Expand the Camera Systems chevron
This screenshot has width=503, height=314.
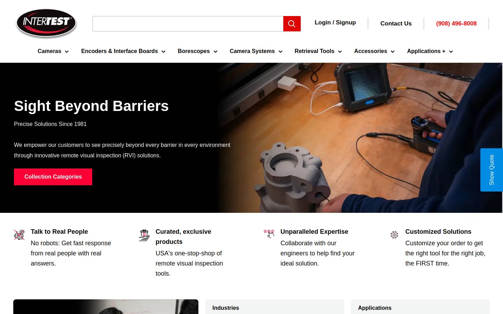click(280, 52)
